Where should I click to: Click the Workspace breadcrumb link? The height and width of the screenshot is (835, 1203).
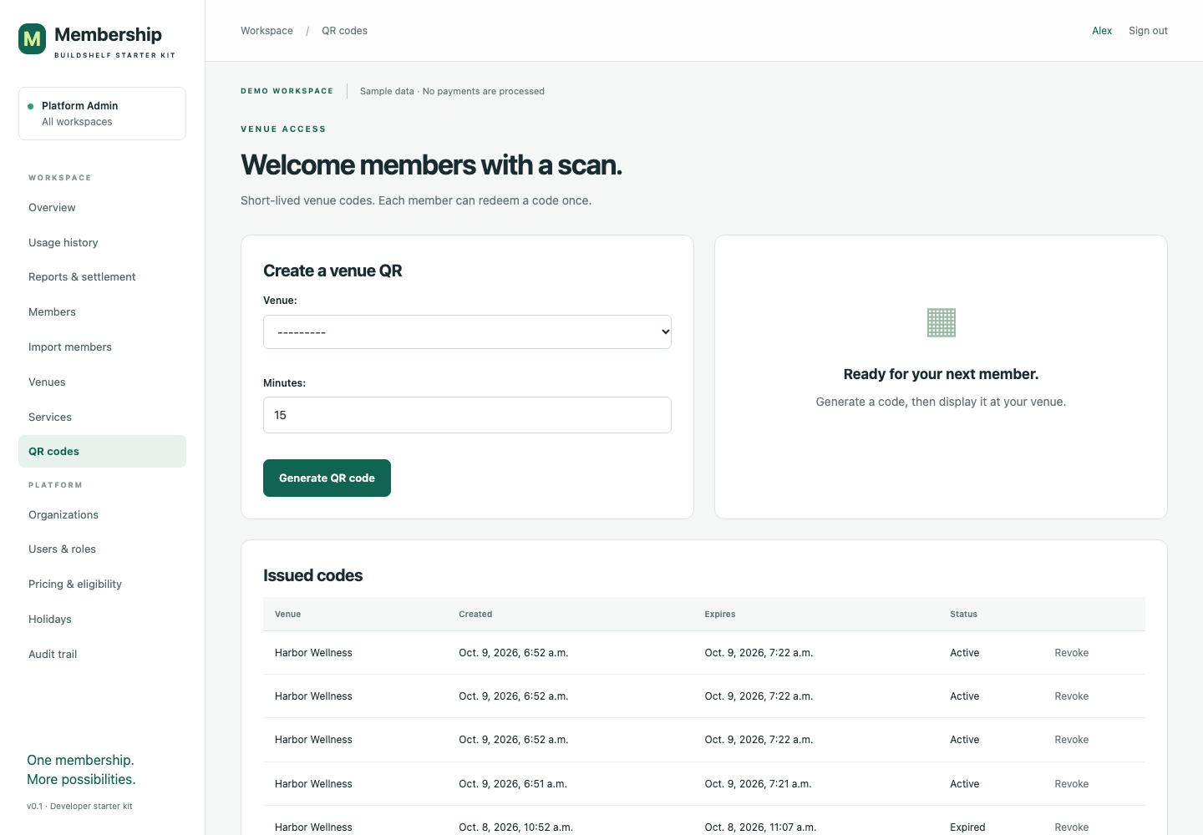click(266, 31)
